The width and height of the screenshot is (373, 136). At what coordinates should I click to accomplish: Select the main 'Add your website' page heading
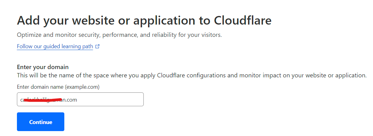point(144,20)
